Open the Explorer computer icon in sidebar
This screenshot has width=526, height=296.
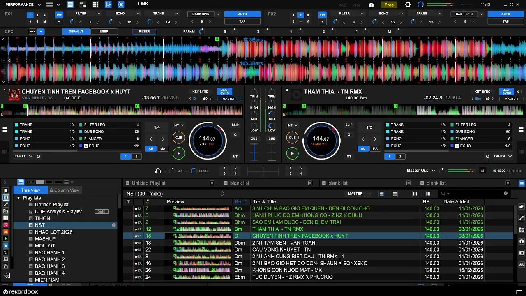point(6,259)
